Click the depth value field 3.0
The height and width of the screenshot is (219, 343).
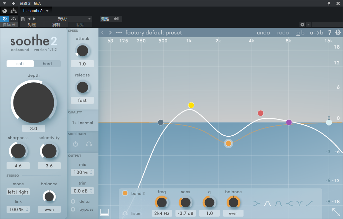click(34, 128)
